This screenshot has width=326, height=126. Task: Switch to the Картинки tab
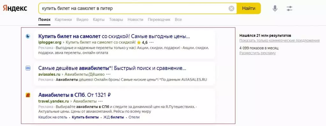point(63,20)
